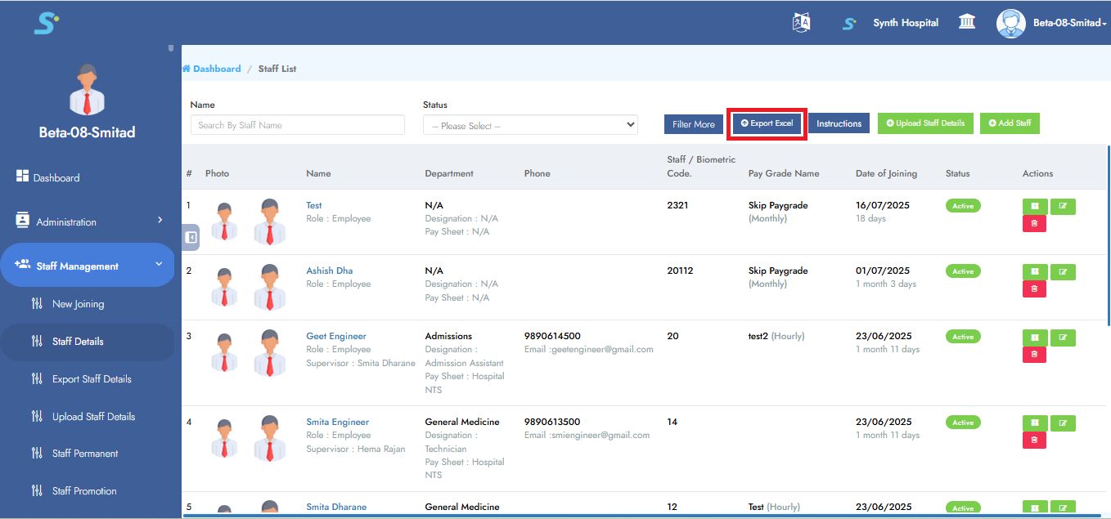The width and height of the screenshot is (1111, 519).
Task: Click the Search By Staff Name input field
Action: (x=297, y=124)
